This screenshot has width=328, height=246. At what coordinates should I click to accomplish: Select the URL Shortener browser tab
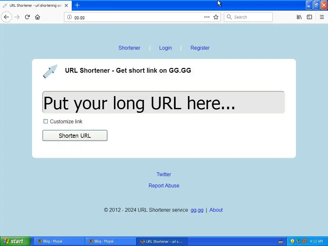point(36,5)
